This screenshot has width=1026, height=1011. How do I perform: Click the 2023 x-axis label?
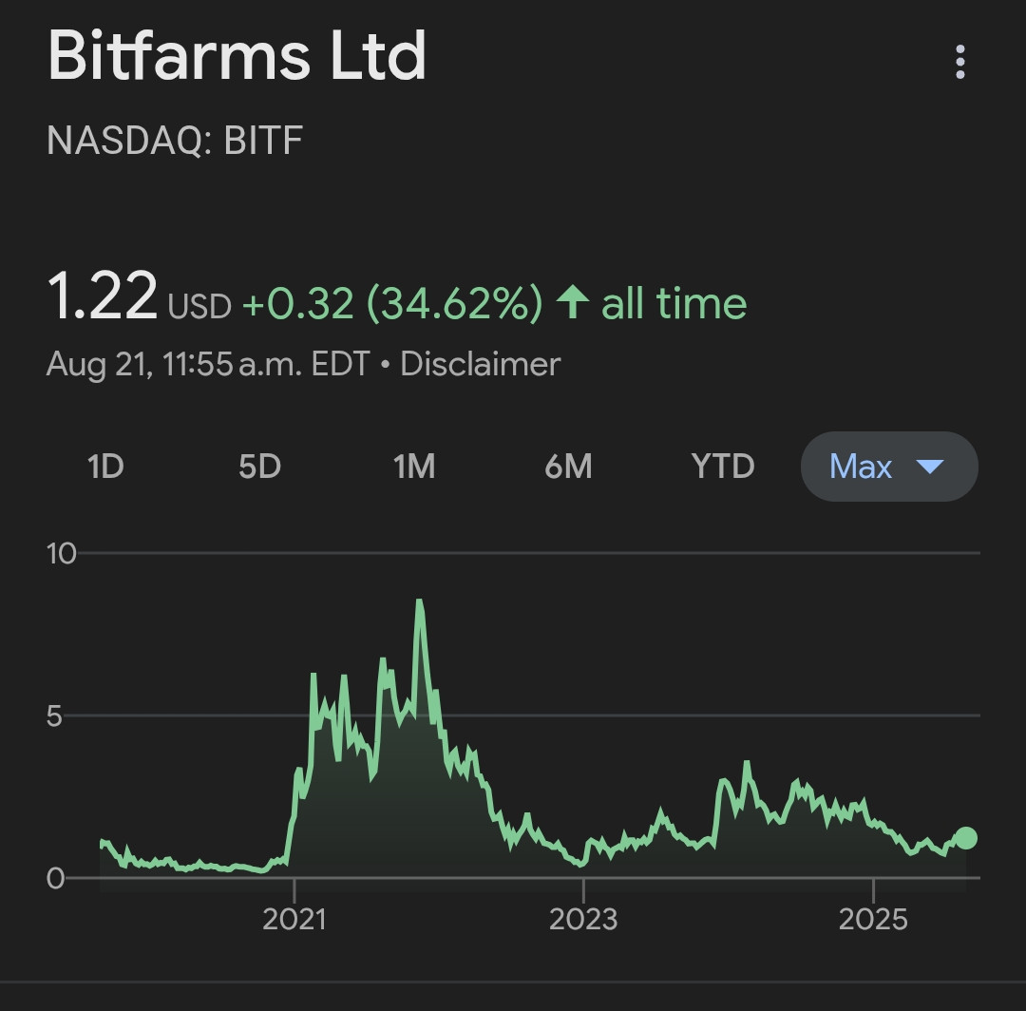(x=583, y=919)
